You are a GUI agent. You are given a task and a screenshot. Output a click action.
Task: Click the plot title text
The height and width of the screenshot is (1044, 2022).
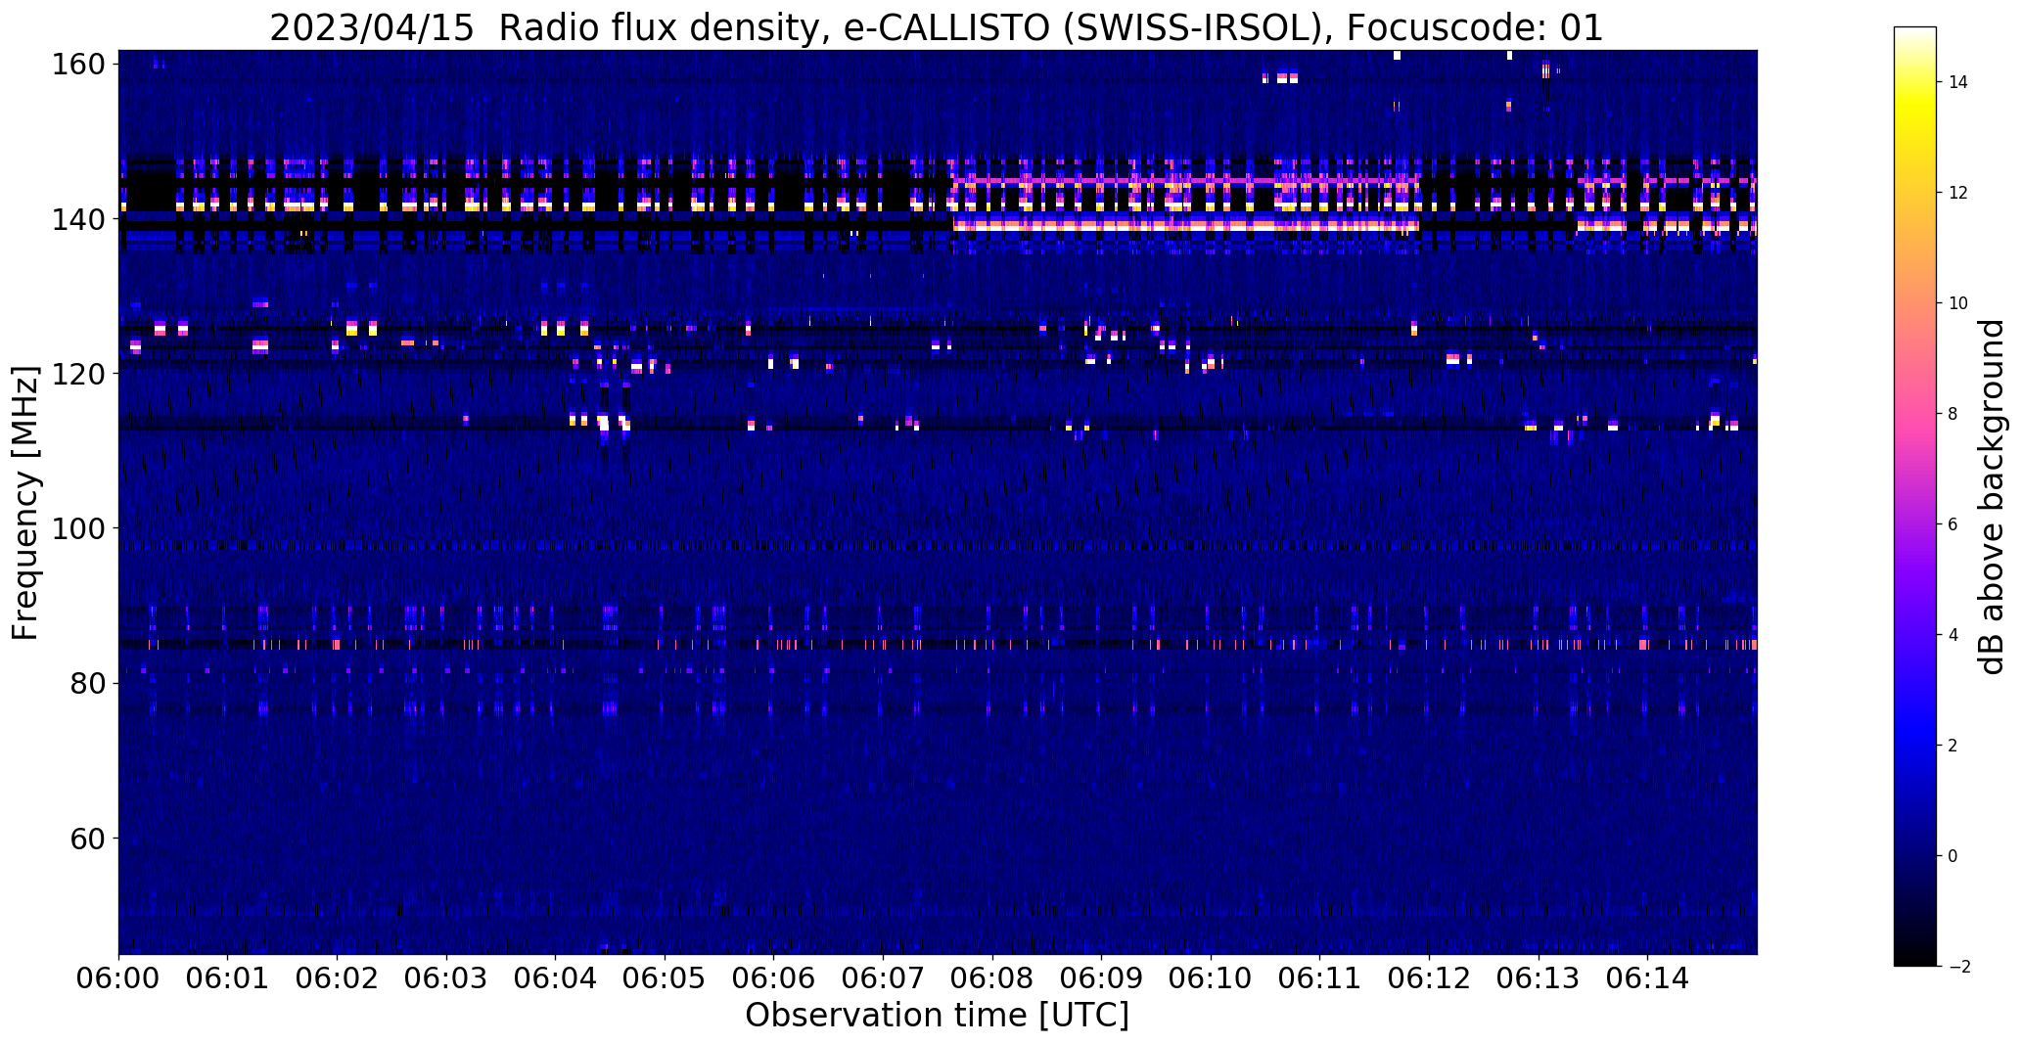(937, 27)
